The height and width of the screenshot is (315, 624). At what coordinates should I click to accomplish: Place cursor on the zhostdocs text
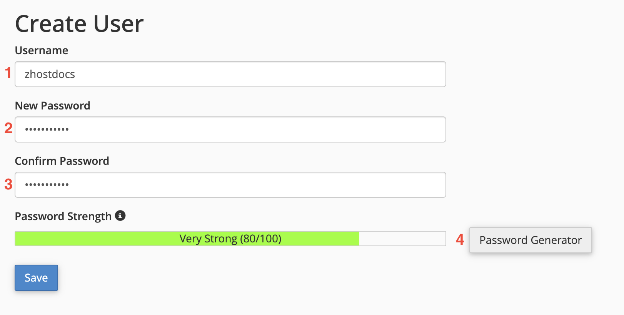[50, 74]
